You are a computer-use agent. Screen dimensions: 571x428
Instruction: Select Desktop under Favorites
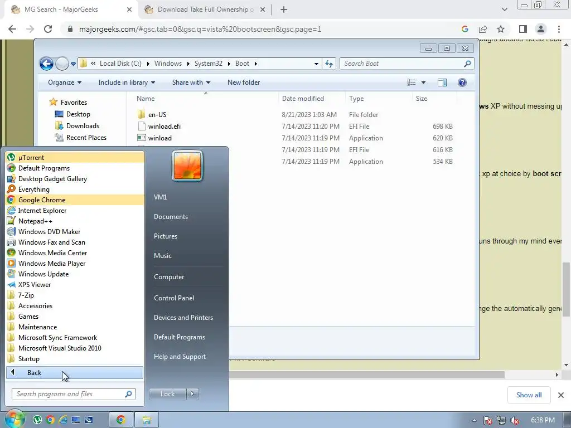point(72,114)
